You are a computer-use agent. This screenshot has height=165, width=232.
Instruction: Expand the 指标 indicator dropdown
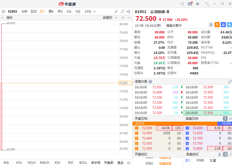(2, 18)
